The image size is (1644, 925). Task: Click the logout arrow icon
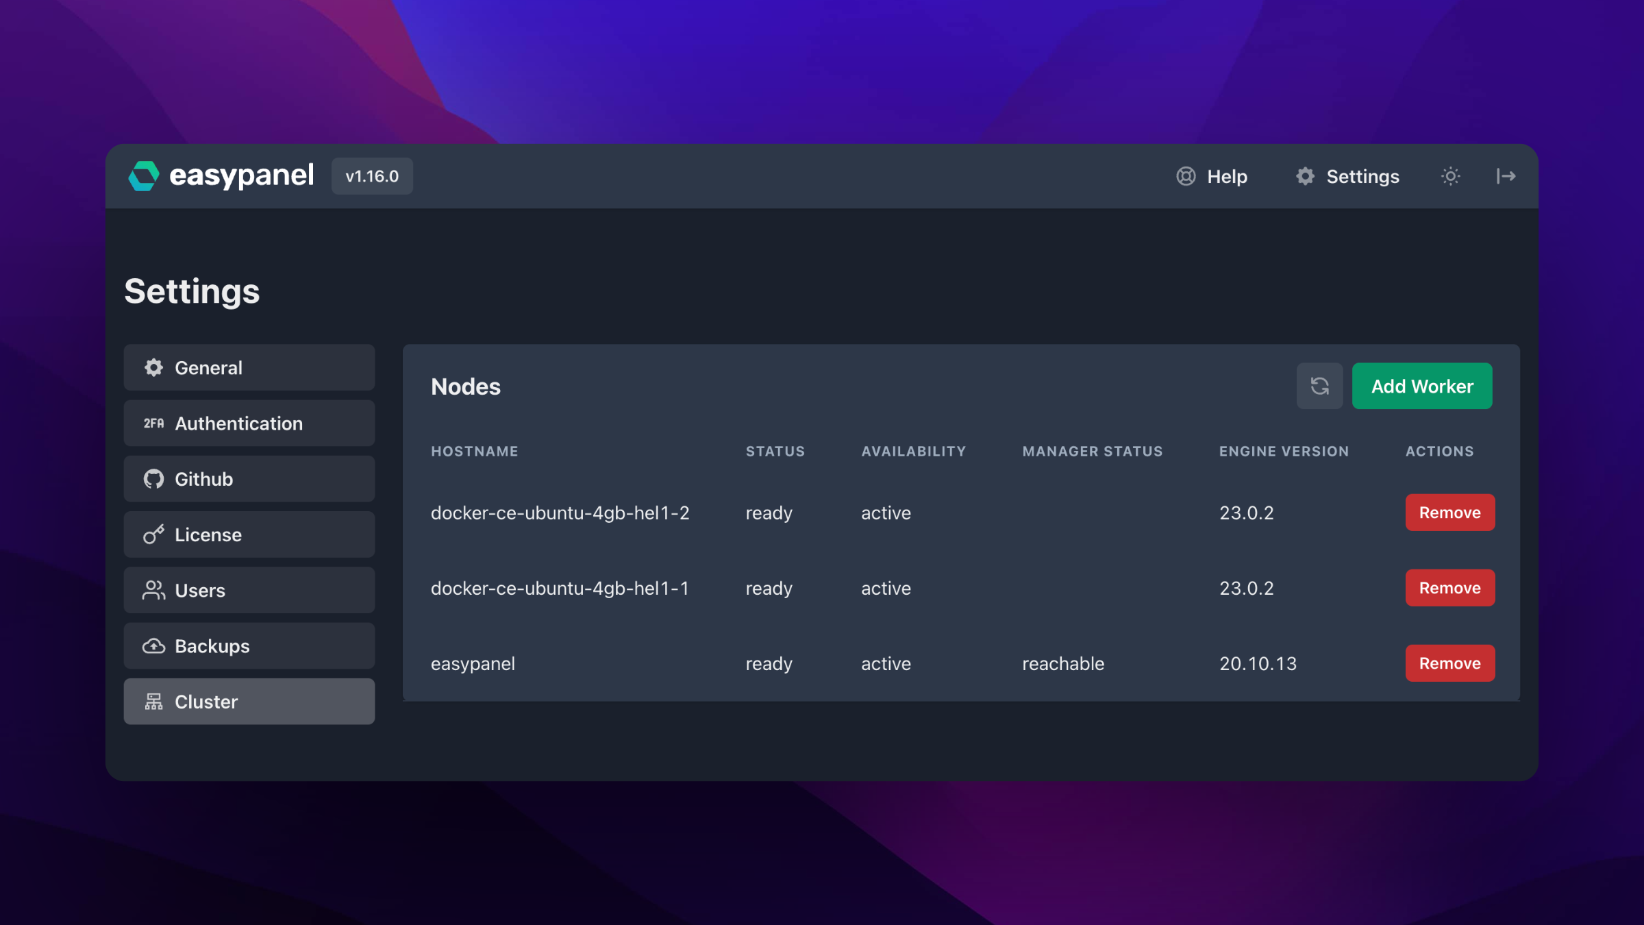[1505, 176]
